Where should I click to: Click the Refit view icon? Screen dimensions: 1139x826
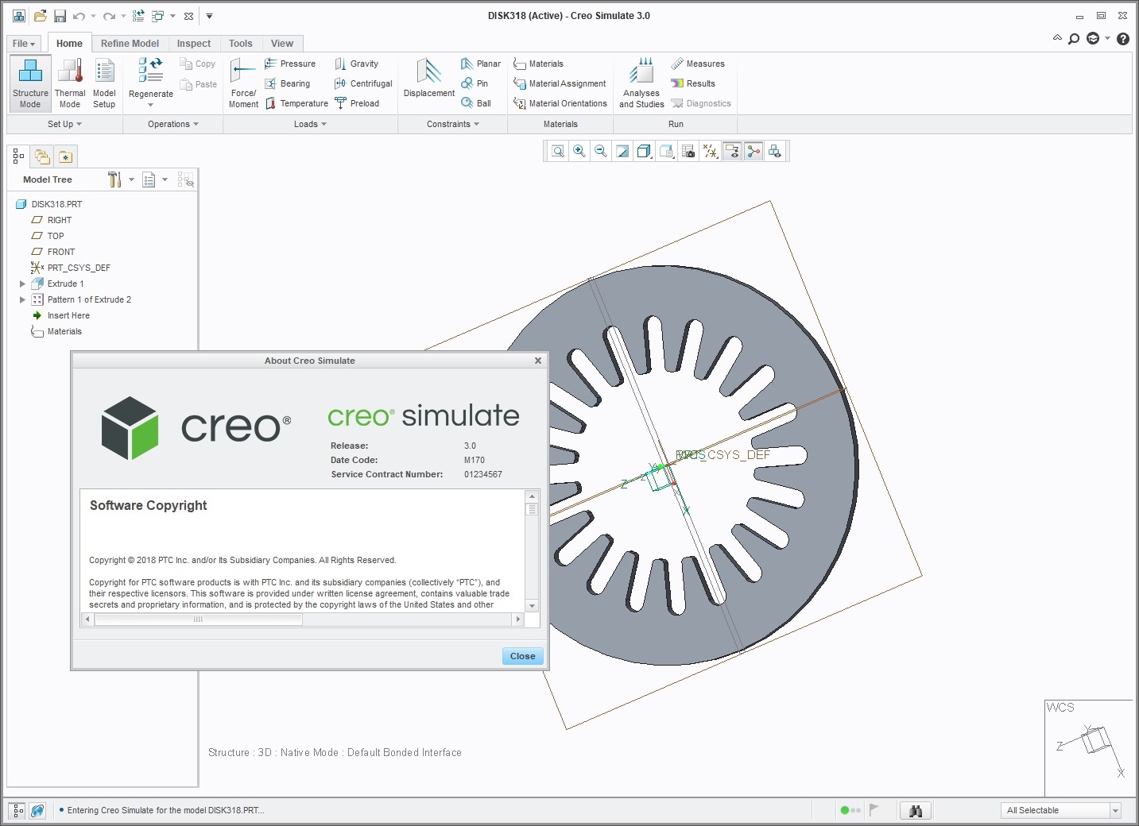(x=558, y=151)
